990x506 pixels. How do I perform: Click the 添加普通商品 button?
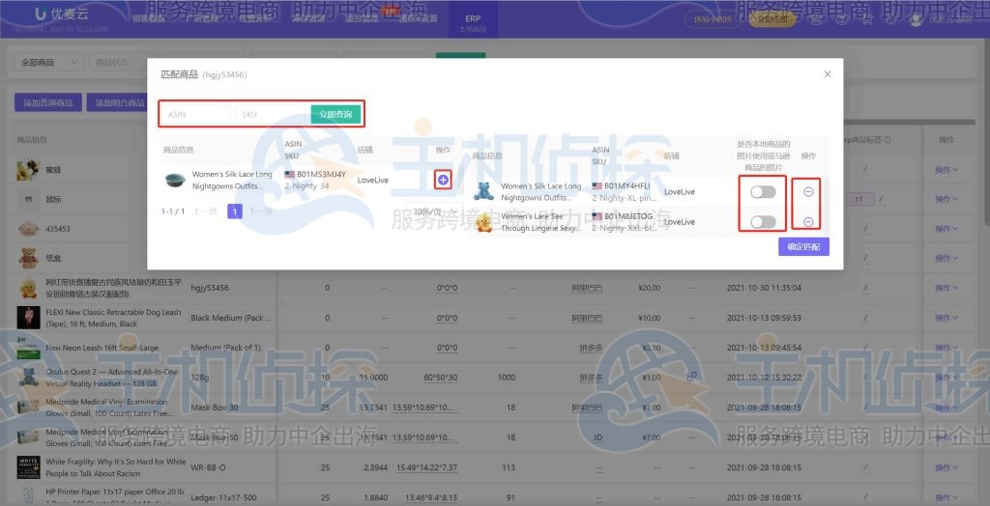pos(48,102)
